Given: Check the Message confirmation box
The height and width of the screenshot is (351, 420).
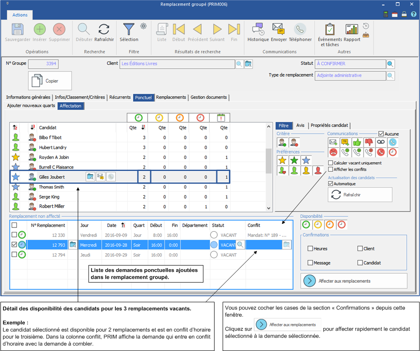Looking at the screenshot, I should tap(310, 263).
